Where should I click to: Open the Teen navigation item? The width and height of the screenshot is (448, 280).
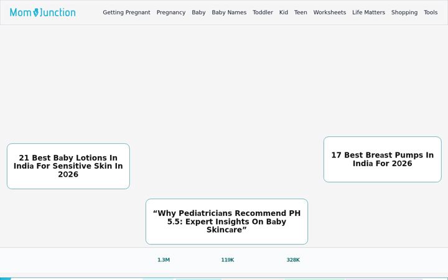click(x=301, y=12)
